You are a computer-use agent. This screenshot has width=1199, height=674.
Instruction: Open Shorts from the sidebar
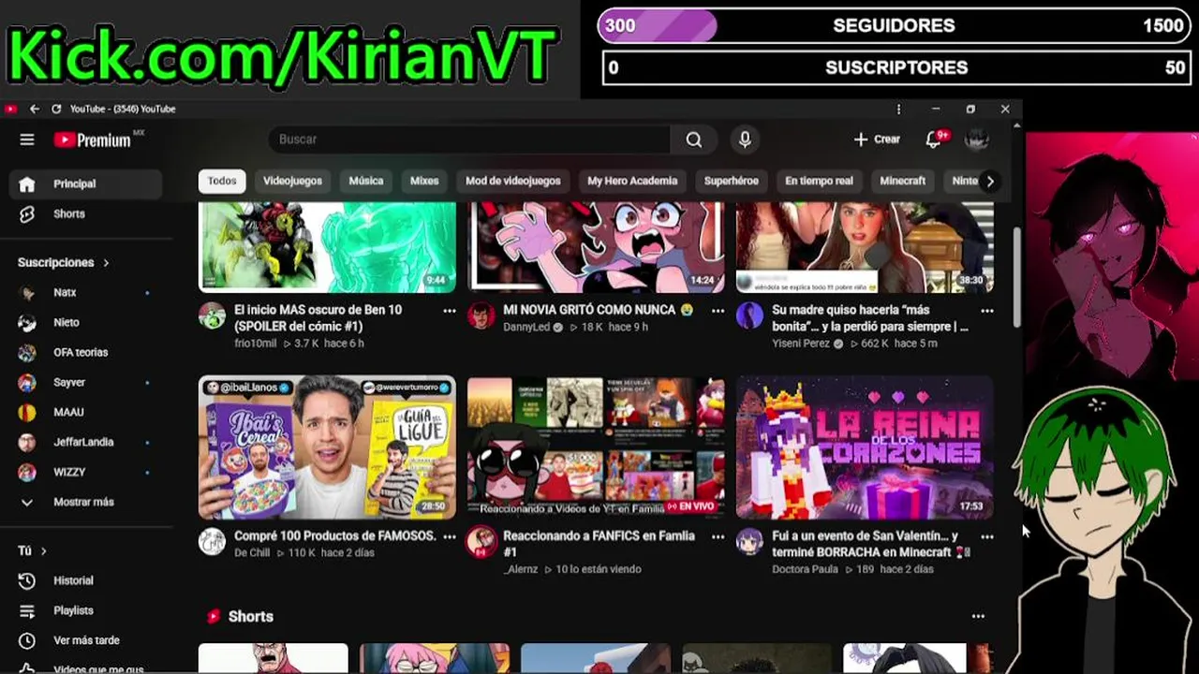click(x=86, y=213)
